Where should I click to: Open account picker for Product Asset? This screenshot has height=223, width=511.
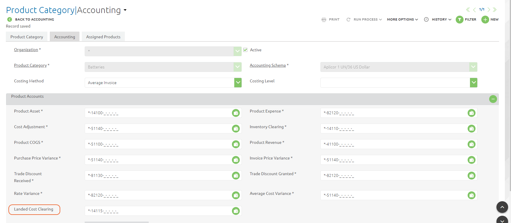(236, 113)
